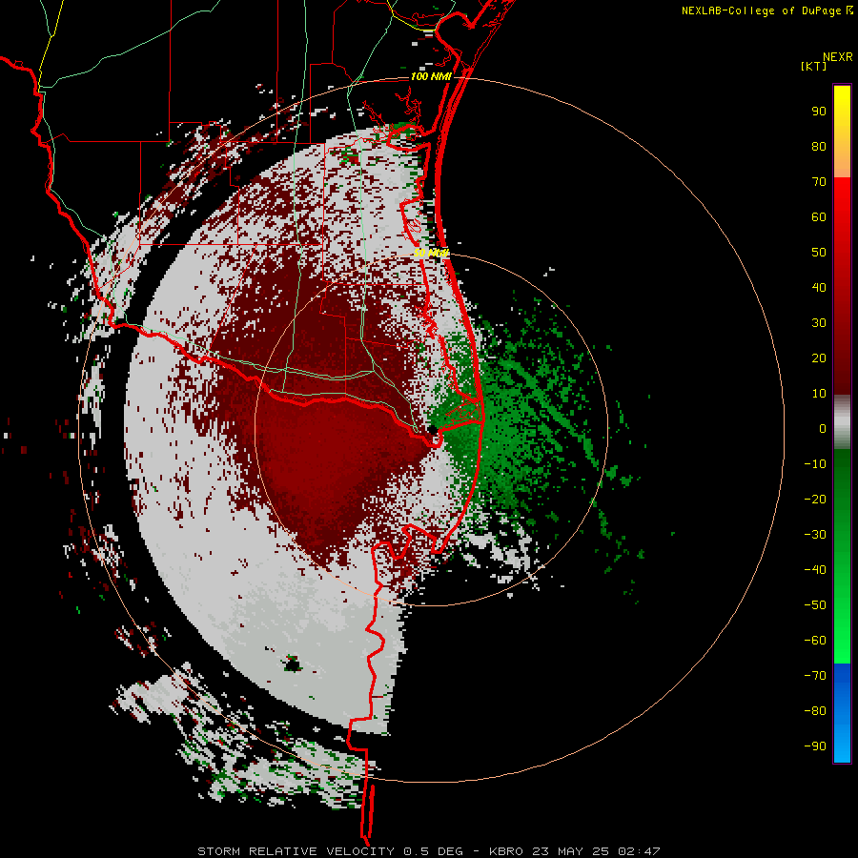Click the Storm Relative Velocity caption at the bottom
The width and height of the screenshot is (858, 858).
tap(429, 851)
